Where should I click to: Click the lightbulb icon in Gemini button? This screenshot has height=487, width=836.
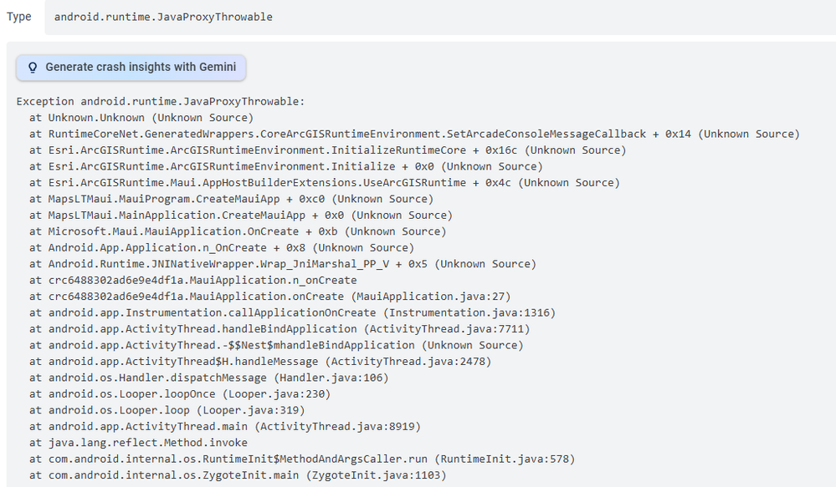click(x=33, y=68)
